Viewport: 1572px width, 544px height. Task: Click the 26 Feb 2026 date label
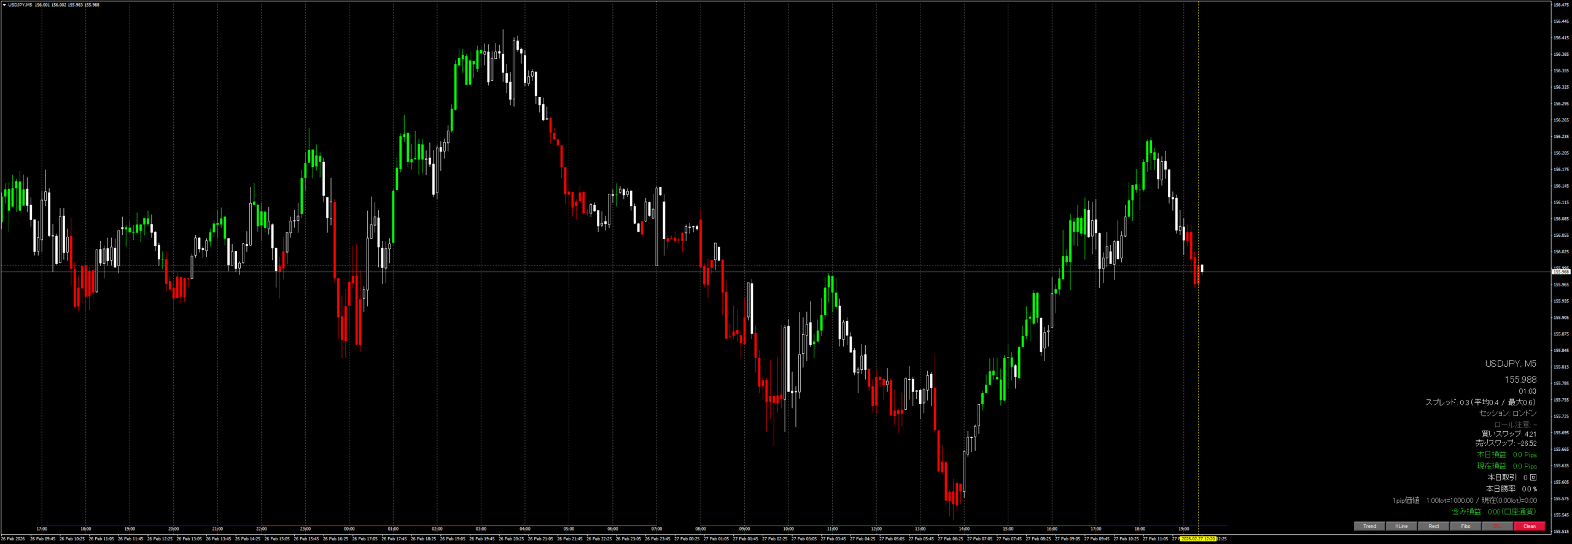pos(13,539)
